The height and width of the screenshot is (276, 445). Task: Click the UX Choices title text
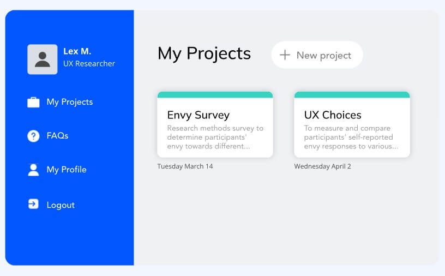[x=333, y=115]
